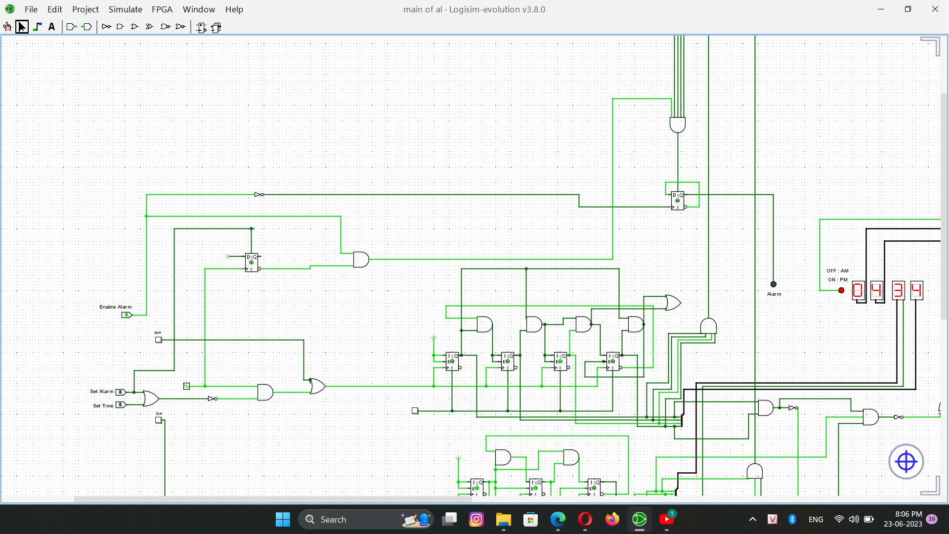
Task: Select the Wiring tool
Action: pyautogui.click(x=38, y=27)
